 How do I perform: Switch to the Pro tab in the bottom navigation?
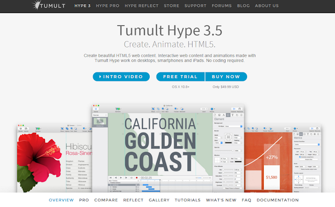click(84, 200)
